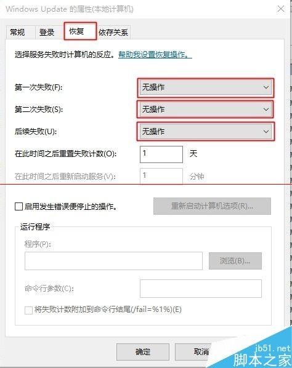This screenshot has height=368, width=292.
Task: Enable 启用发生错误便停止的操作 checkbox
Action: point(18,207)
